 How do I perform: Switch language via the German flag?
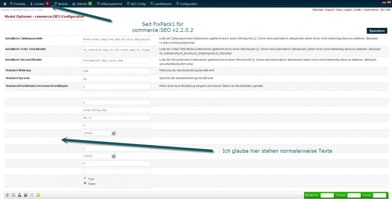tap(384, 2)
